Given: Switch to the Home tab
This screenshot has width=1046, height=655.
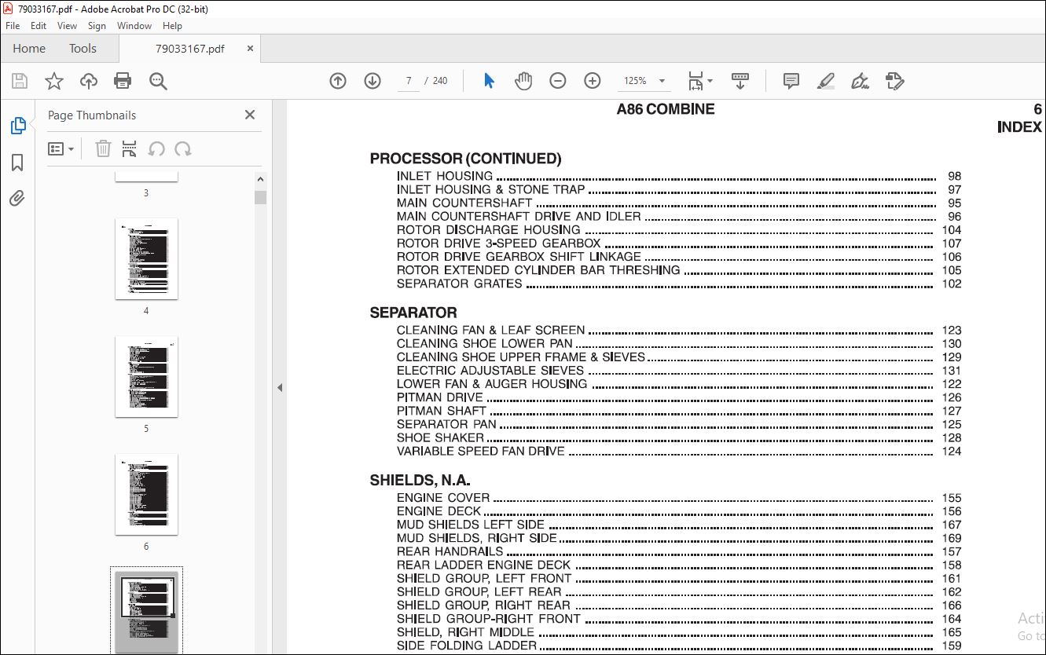Looking at the screenshot, I should tap(29, 49).
